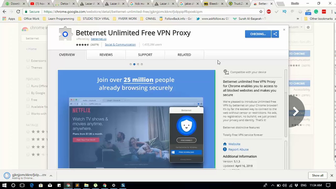The width and height of the screenshot is (336, 189).
Task: Tick the Free feature checkbox
Action: (28, 99)
